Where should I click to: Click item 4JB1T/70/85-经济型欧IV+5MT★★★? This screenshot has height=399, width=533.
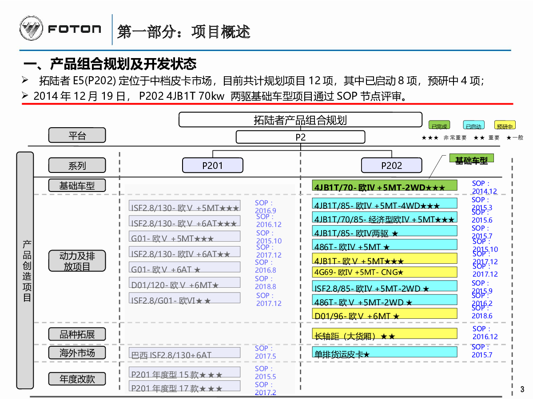click(385, 217)
